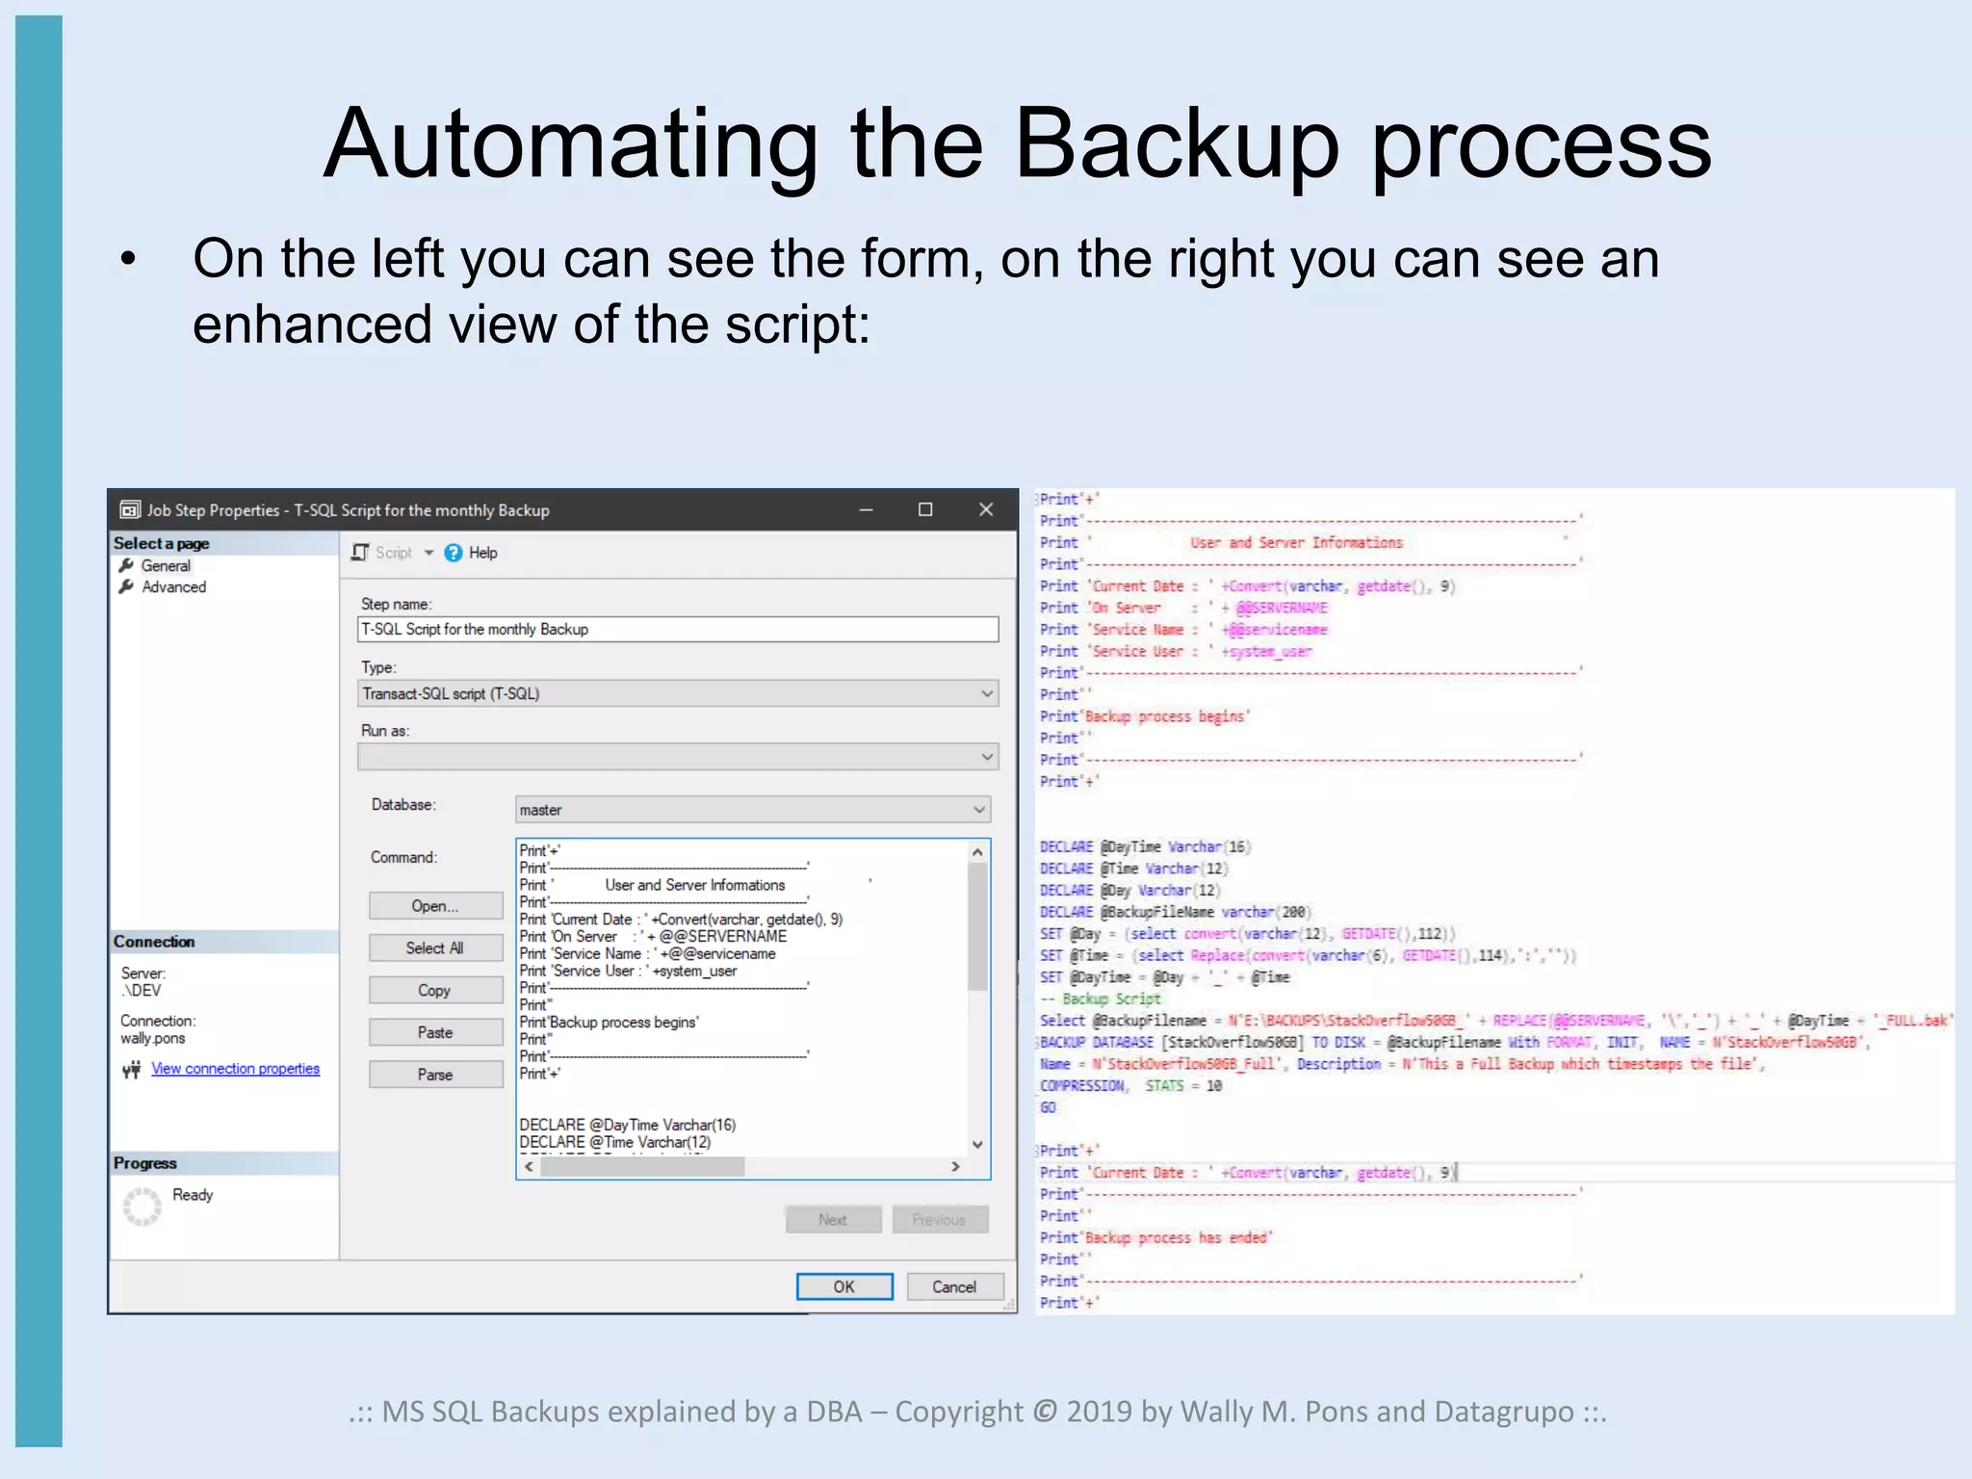This screenshot has height=1479, width=1972.
Task: Click the Command box scroll down arrow
Action: point(977,1145)
